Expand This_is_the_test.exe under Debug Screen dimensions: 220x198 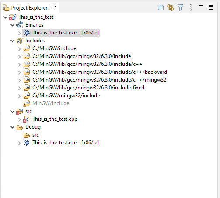20,143
